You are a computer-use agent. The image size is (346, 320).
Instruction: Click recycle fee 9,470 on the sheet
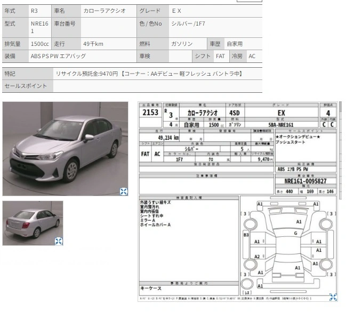click(x=263, y=159)
